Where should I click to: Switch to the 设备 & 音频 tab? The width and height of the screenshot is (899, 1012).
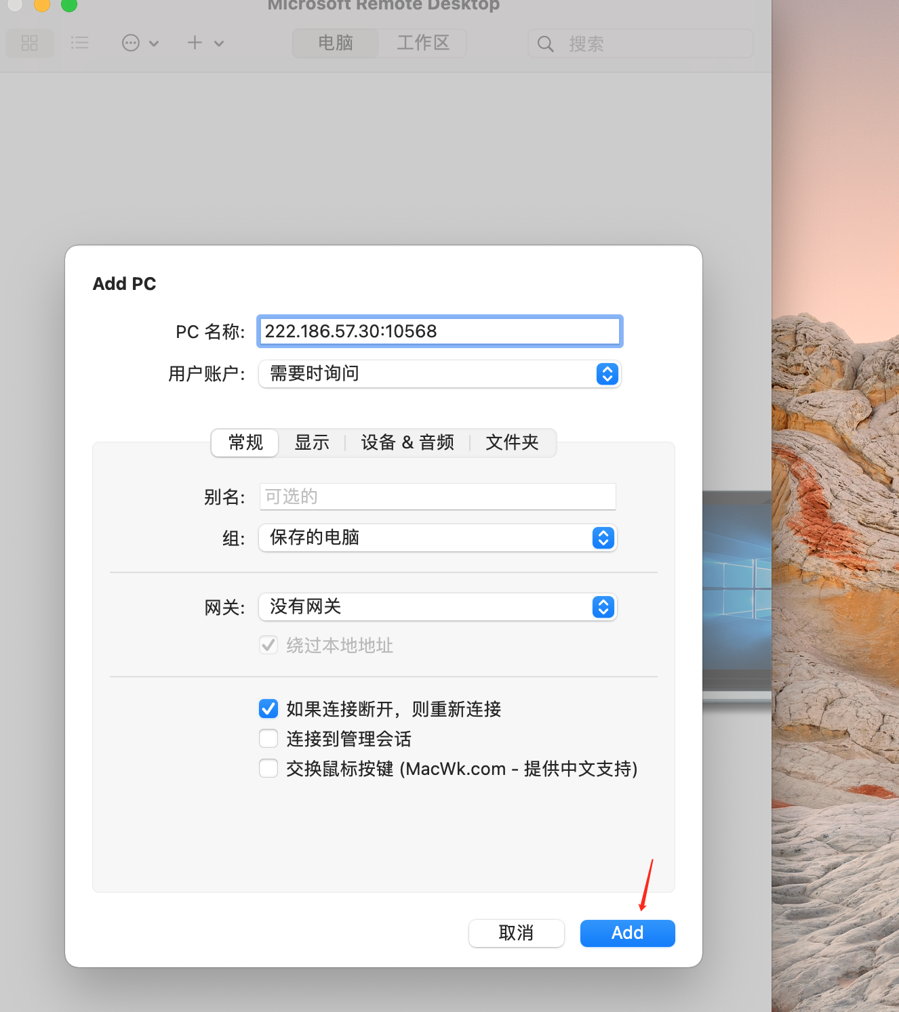click(407, 442)
